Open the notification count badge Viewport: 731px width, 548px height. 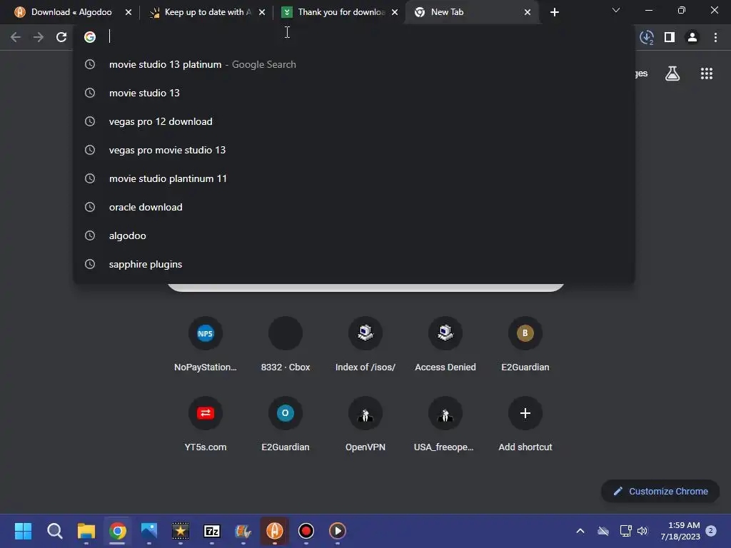[x=711, y=530]
